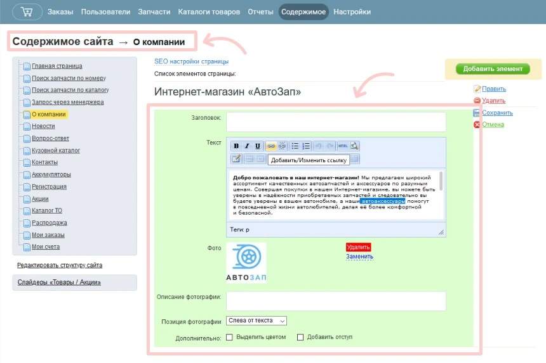Click the pencil icon next to Править

click(477, 89)
